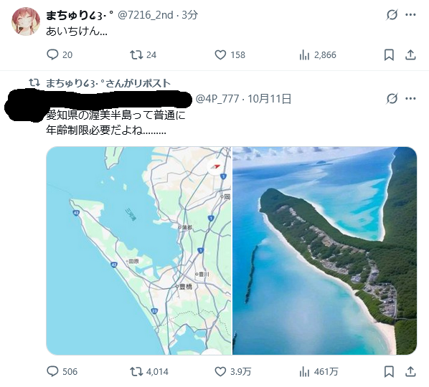Viewport: 429px width, 387px height.
Task: Bookmark the @4P_777 post
Action: 389,371
